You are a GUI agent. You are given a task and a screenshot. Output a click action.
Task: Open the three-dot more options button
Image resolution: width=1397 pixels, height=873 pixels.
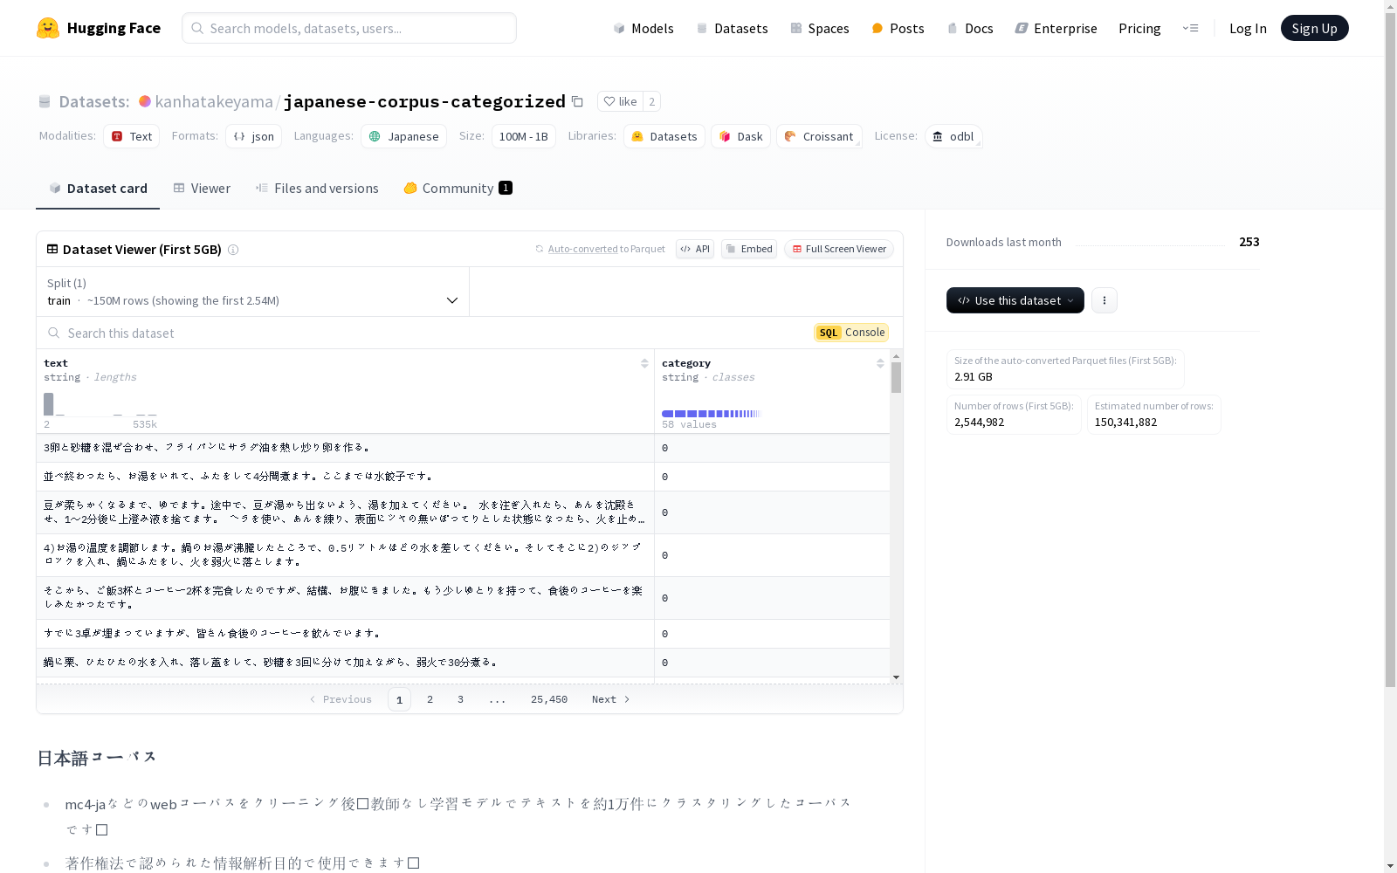(1105, 300)
